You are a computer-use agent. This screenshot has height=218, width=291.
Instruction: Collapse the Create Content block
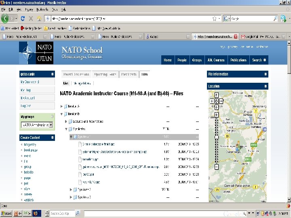[x=52, y=138]
